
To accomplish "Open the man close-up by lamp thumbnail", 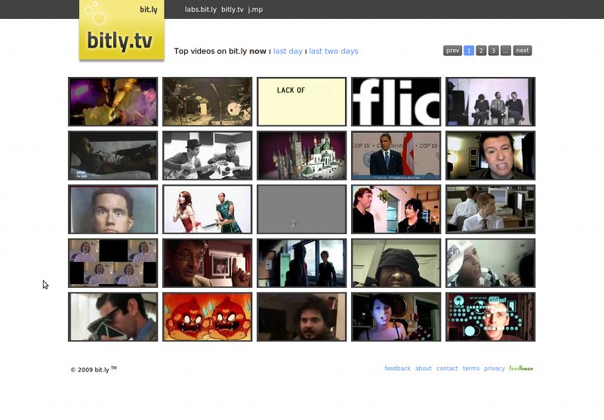I will click(x=490, y=156).
